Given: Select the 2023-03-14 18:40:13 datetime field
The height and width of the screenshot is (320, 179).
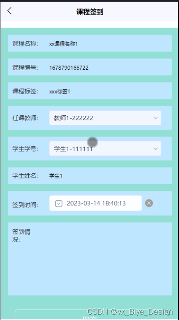Looking at the screenshot, I should [x=96, y=203].
